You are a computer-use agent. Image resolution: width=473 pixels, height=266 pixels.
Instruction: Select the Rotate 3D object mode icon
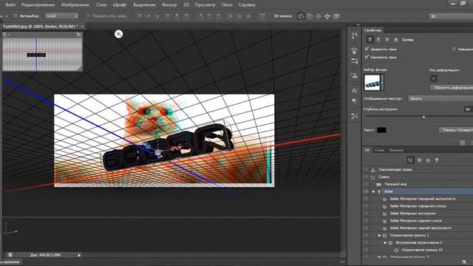click(301, 16)
